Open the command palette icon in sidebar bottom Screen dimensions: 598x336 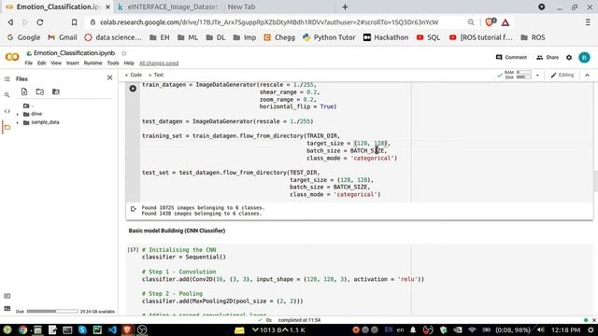point(7,296)
